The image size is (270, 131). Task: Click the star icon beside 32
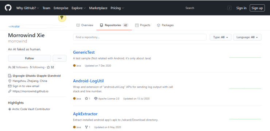(49, 67)
